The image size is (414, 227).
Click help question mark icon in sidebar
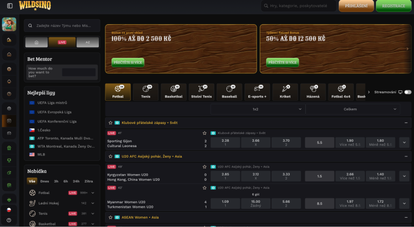click(x=9, y=220)
